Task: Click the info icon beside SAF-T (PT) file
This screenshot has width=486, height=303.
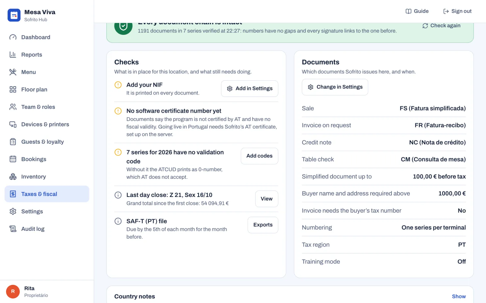Action: pos(118,221)
